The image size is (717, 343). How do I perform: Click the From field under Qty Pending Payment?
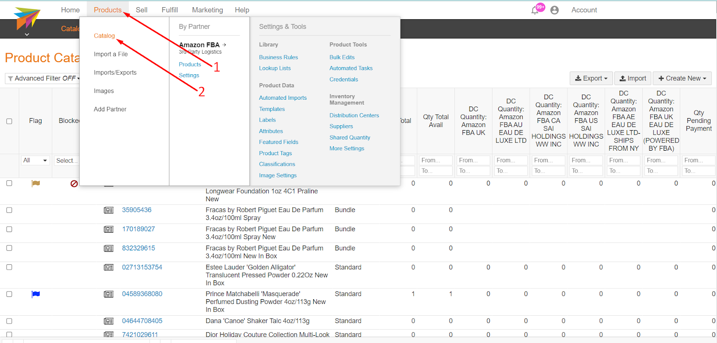[699, 161]
